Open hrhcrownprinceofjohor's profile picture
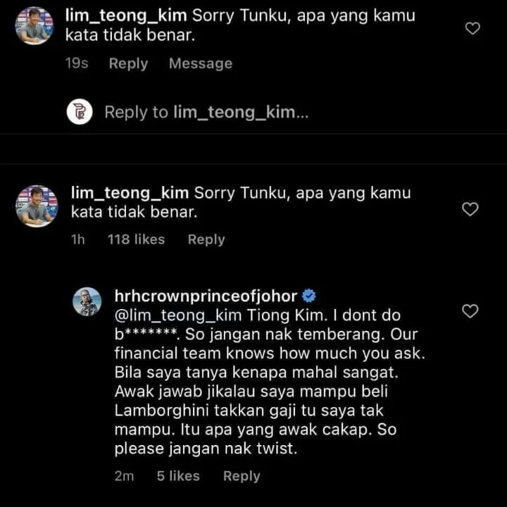 (87, 302)
